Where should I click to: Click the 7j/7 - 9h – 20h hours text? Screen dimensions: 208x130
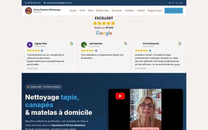point(177,3)
